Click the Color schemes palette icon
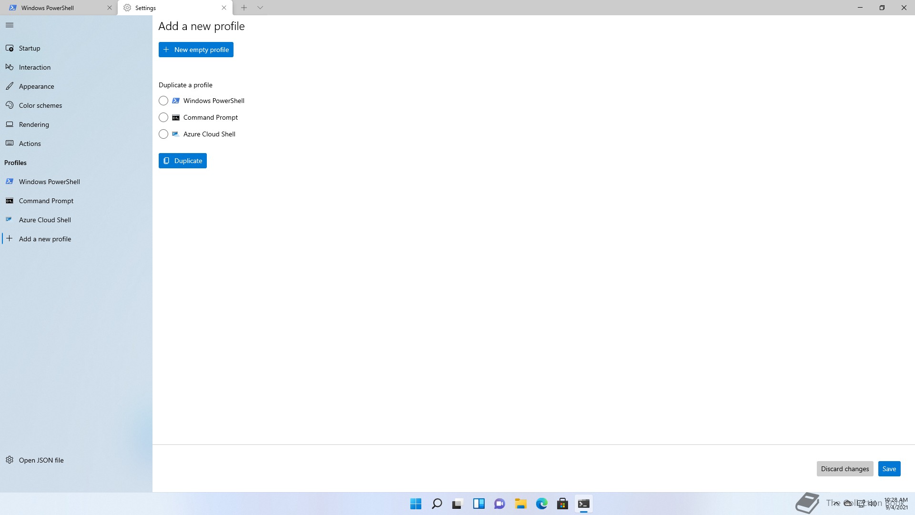 [x=10, y=105]
